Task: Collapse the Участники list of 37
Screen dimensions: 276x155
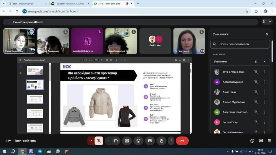Action: [x=264, y=62]
